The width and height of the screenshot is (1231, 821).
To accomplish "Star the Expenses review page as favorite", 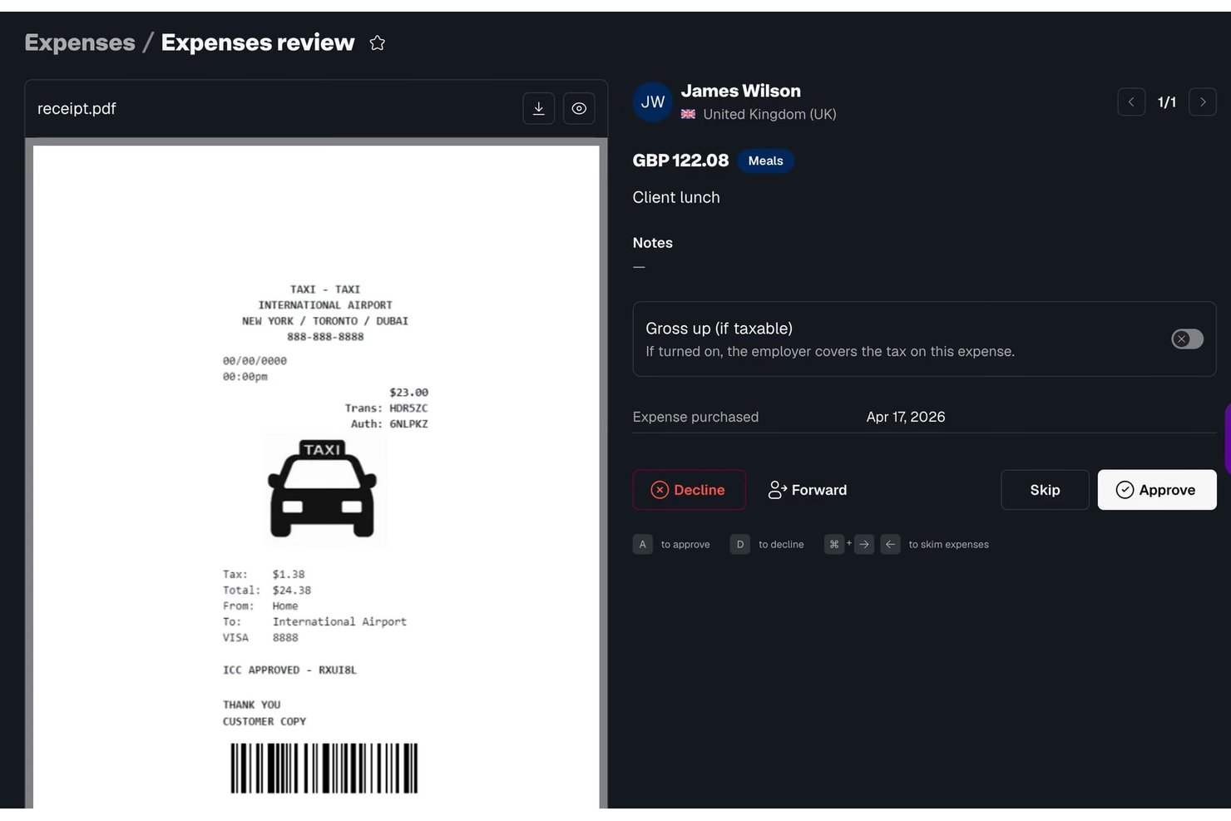I will (377, 42).
